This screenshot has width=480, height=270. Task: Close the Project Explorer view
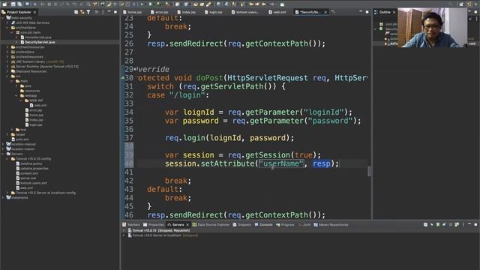point(34,12)
